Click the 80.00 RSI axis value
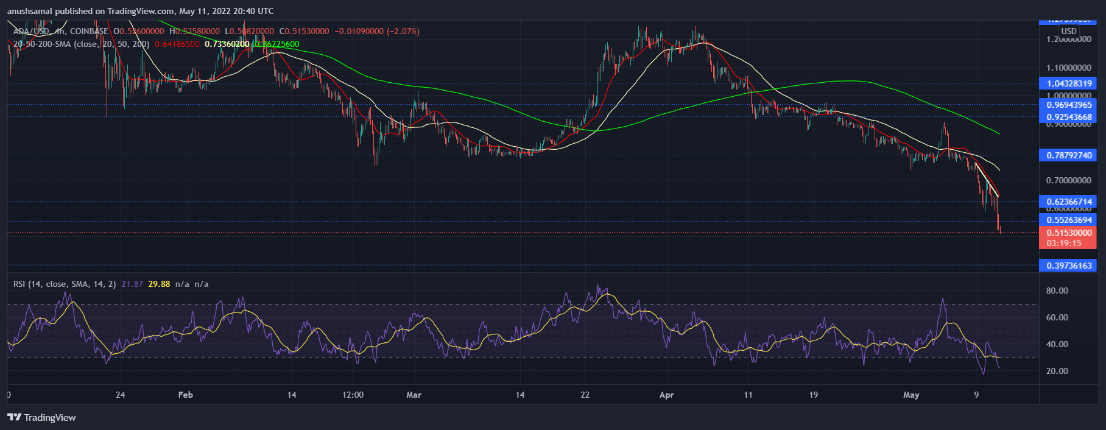 [1057, 291]
